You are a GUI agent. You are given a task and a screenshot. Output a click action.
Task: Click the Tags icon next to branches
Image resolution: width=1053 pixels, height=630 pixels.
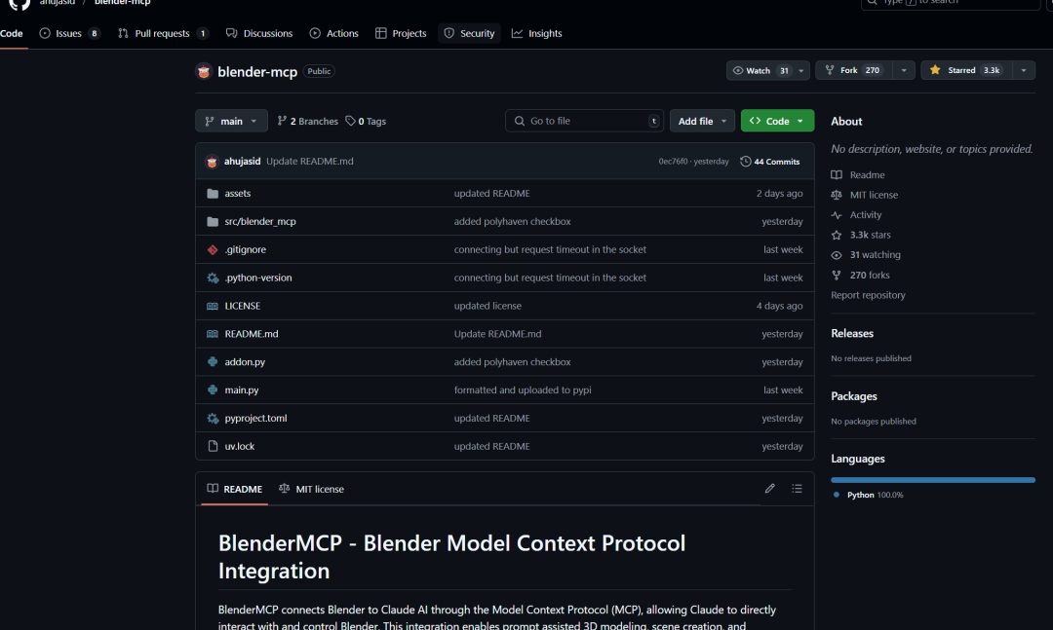point(350,122)
